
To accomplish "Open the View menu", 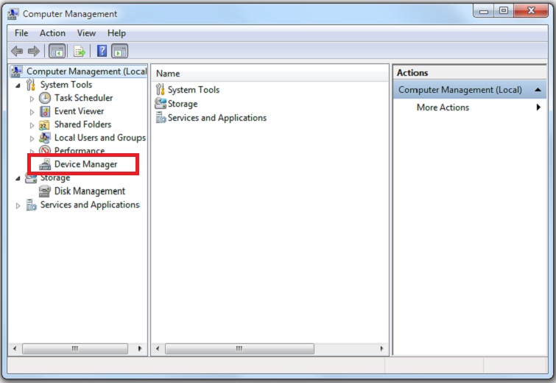I will tap(86, 33).
